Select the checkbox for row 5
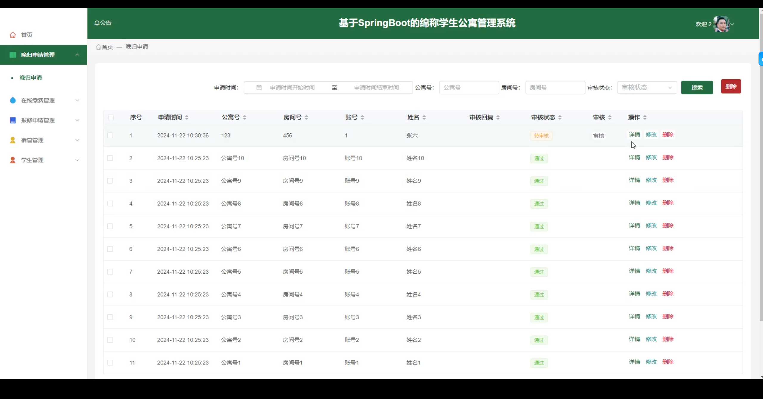The width and height of the screenshot is (763, 399). pyautogui.click(x=110, y=226)
